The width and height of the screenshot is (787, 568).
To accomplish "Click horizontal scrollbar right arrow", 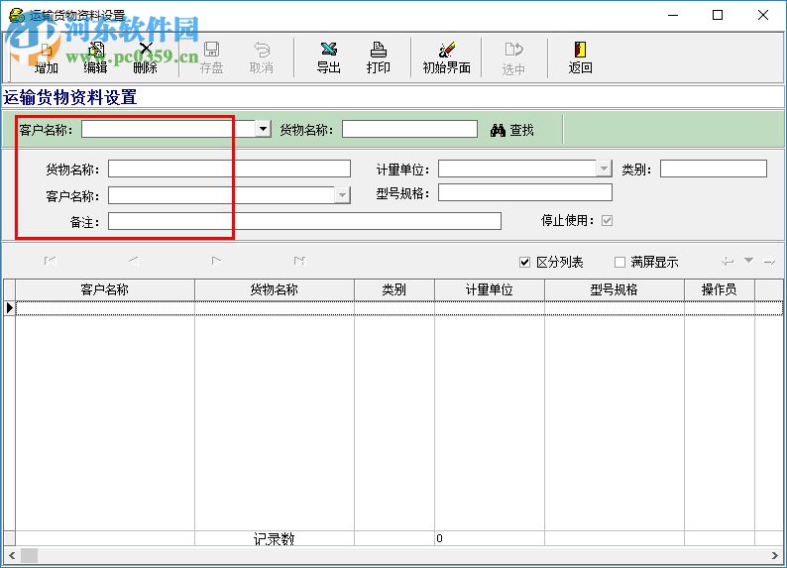I will click(775, 555).
